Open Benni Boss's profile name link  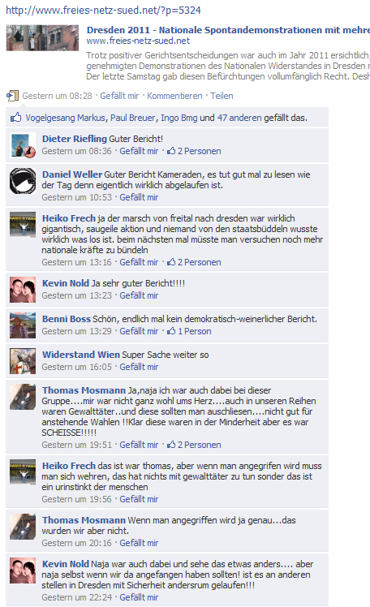point(67,319)
